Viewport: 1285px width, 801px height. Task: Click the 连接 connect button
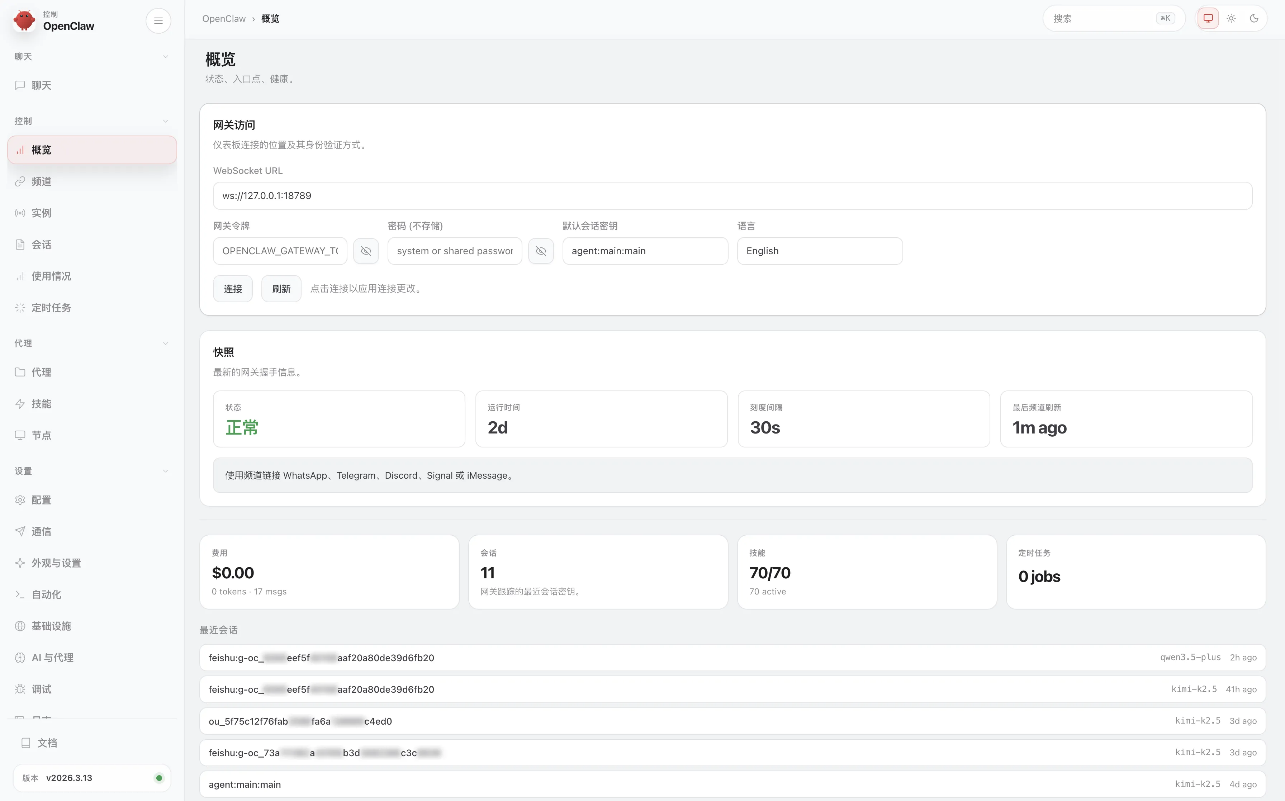pyautogui.click(x=233, y=289)
